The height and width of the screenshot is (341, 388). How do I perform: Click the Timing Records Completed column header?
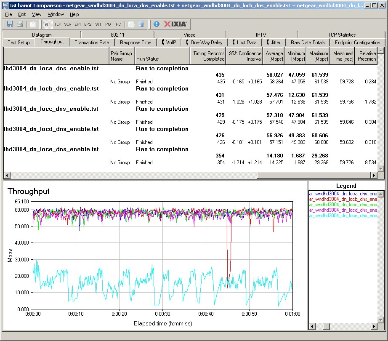[208, 56]
